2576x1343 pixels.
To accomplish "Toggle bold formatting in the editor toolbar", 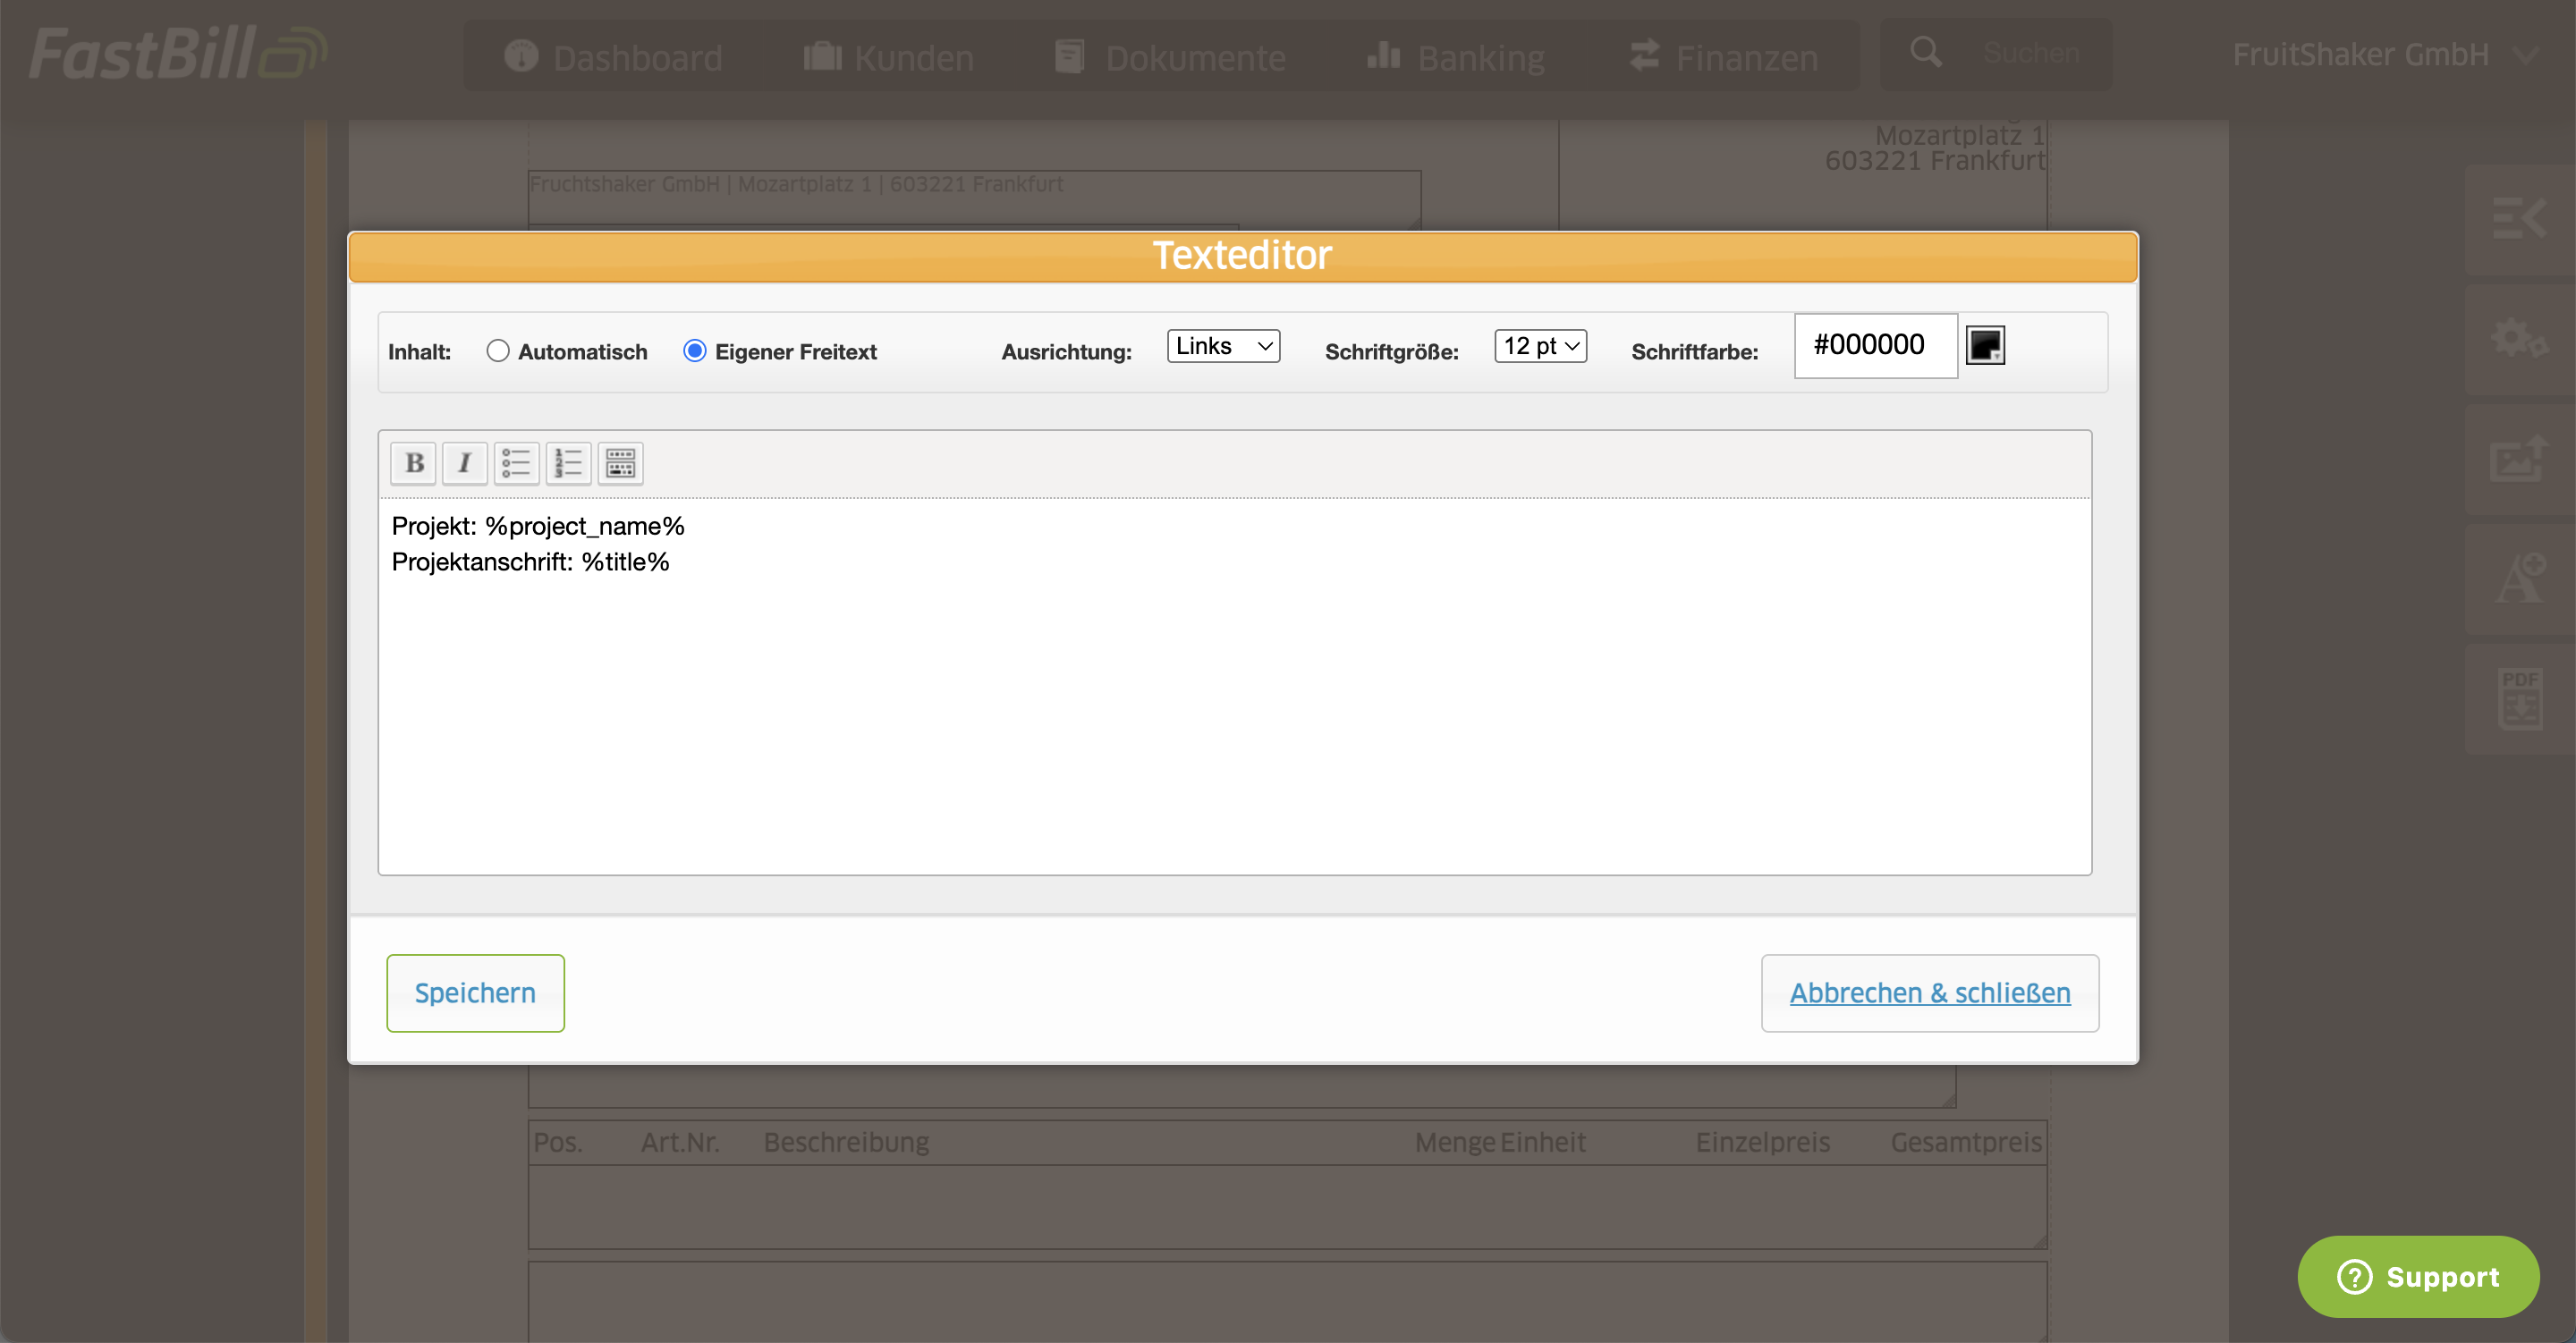I will coord(413,463).
